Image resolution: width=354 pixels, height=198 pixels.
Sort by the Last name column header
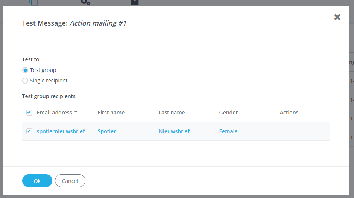pos(172,113)
